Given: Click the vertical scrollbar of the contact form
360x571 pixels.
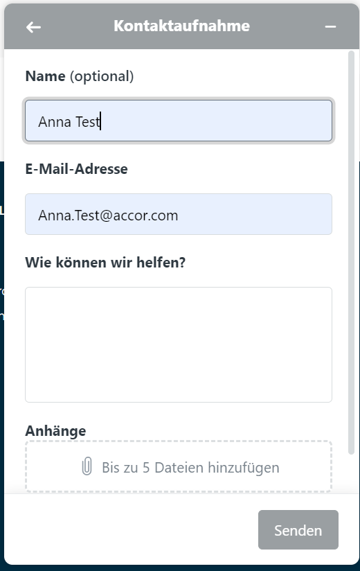Looking at the screenshot, I should pos(351,253).
